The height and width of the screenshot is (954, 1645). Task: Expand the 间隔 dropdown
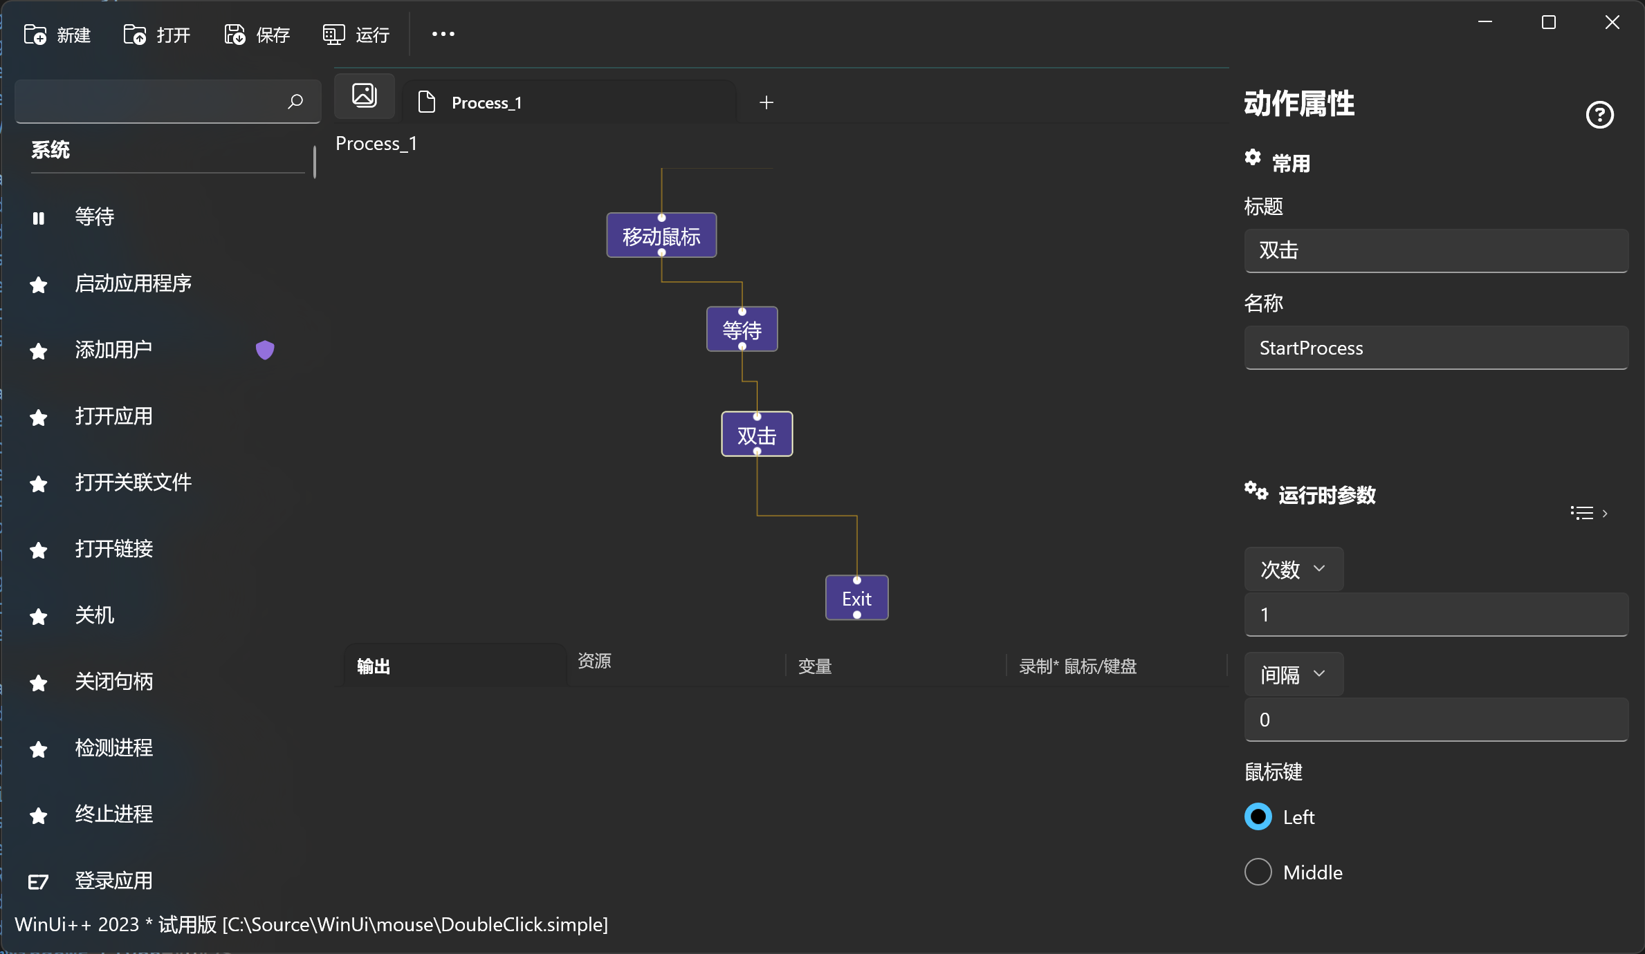[x=1293, y=674]
